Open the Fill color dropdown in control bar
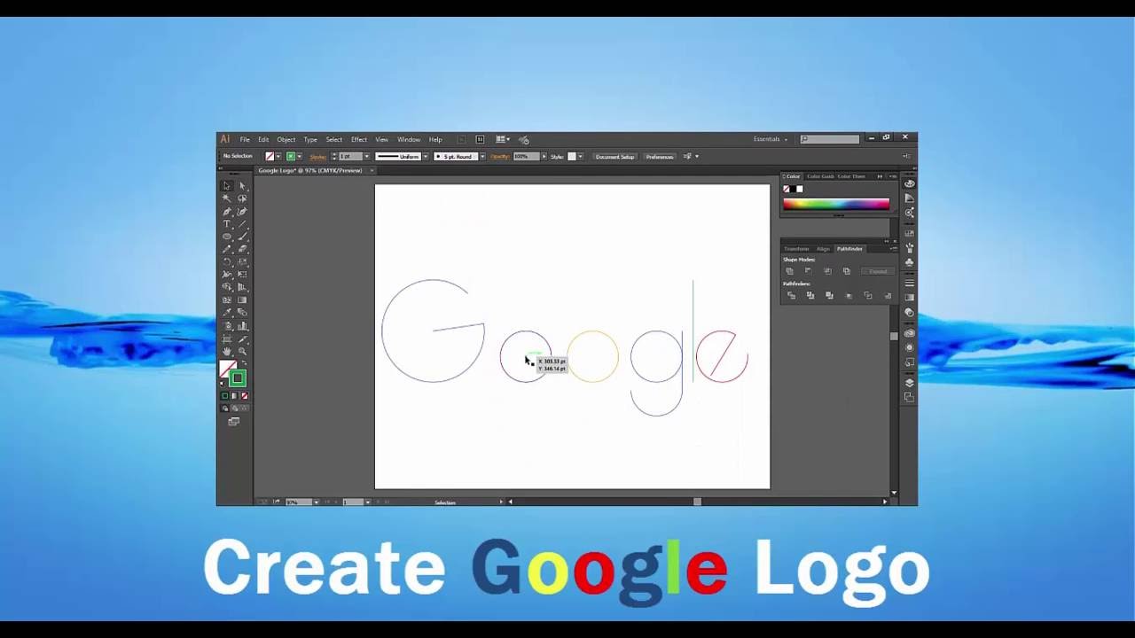The height and width of the screenshot is (638, 1135). (x=278, y=157)
